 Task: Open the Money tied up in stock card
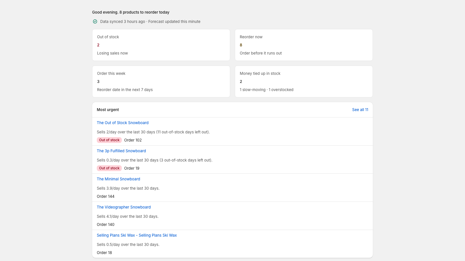(x=304, y=81)
